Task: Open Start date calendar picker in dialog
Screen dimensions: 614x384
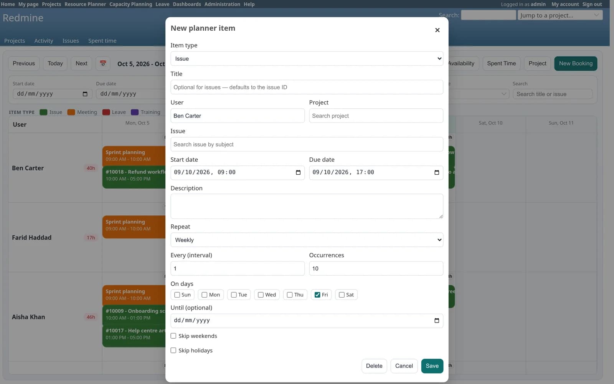Action: [x=298, y=172]
